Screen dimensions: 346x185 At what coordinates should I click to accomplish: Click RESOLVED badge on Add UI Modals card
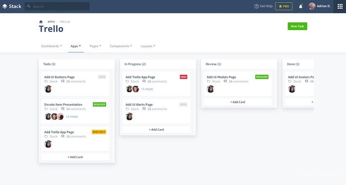[x=262, y=77]
